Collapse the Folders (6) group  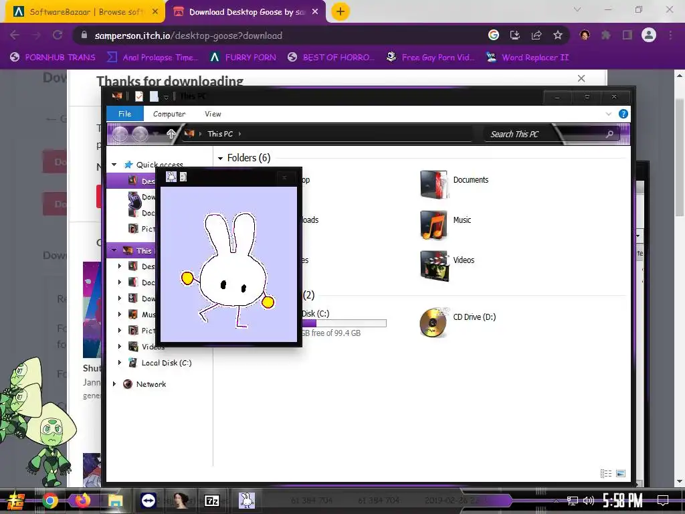[x=221, y=158]
